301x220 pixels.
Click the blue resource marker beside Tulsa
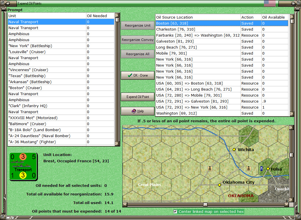click(262, 169)
